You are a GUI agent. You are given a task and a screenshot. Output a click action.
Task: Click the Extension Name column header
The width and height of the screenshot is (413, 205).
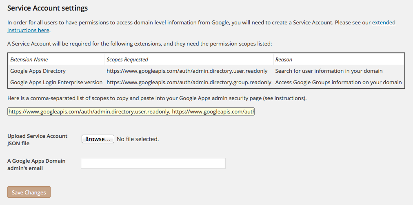coord(29,59)
